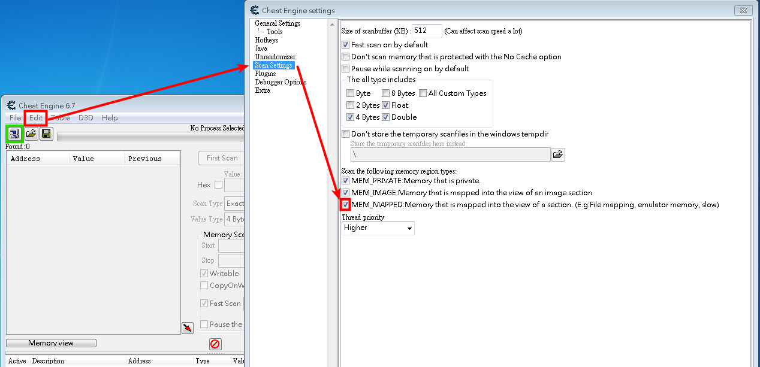Click the Cheat Engine settings title icon
760x367 pixels.
click(x=255, y=10)
